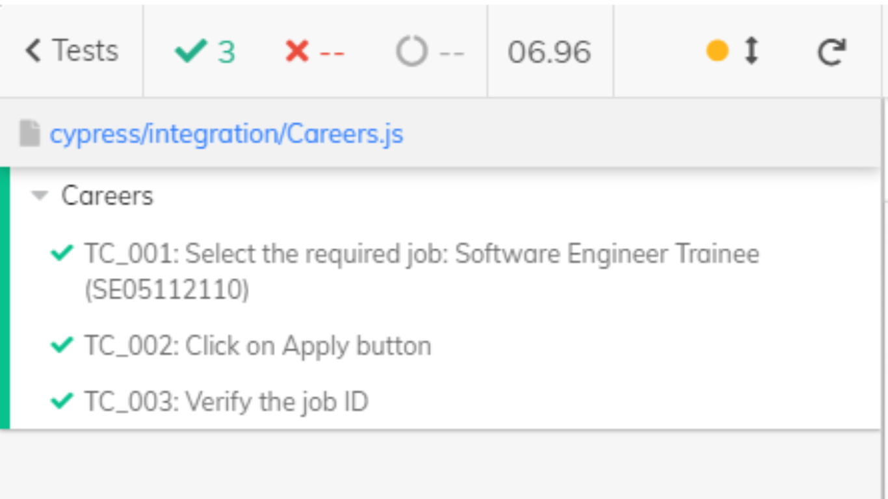Click the orange auto-scroll status dot
Screen dimensions: 888x499
(x=717, y=51)
